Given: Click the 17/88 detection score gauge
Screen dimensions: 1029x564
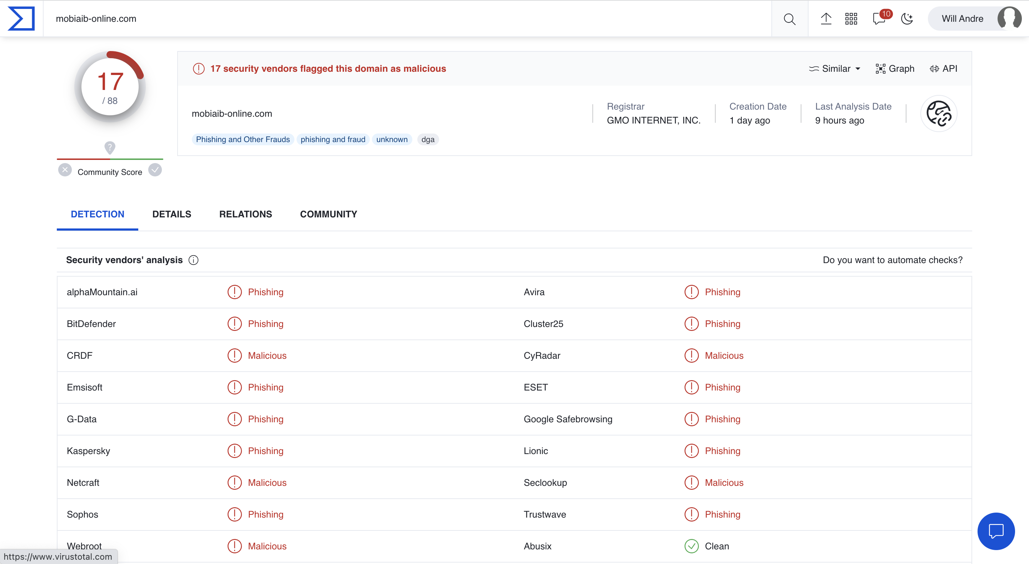Looking at the screenshot, I should pos(110,87).
